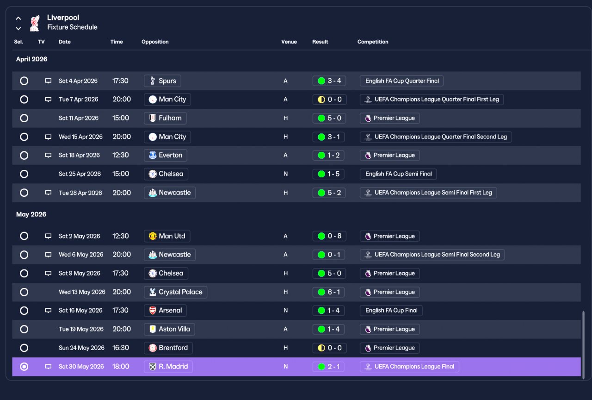Go to next team with down chevron
This screenshot has height=400, width=592.
[18, 29]
